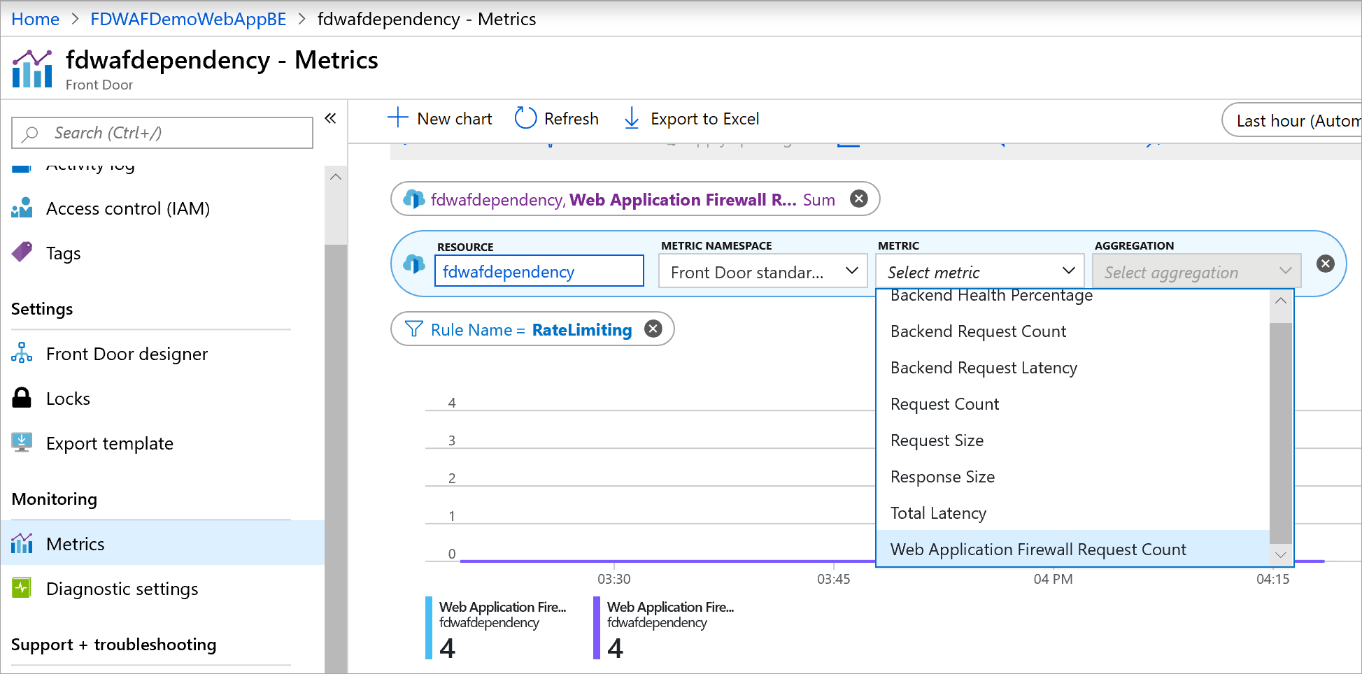Click Export to Excel
This screenshot has width=1362, height=674.
(704, 118)
